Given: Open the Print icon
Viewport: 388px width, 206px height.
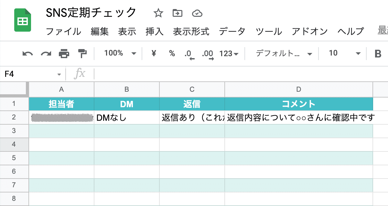Looking at the screenshot, I should tap(64, 53).
